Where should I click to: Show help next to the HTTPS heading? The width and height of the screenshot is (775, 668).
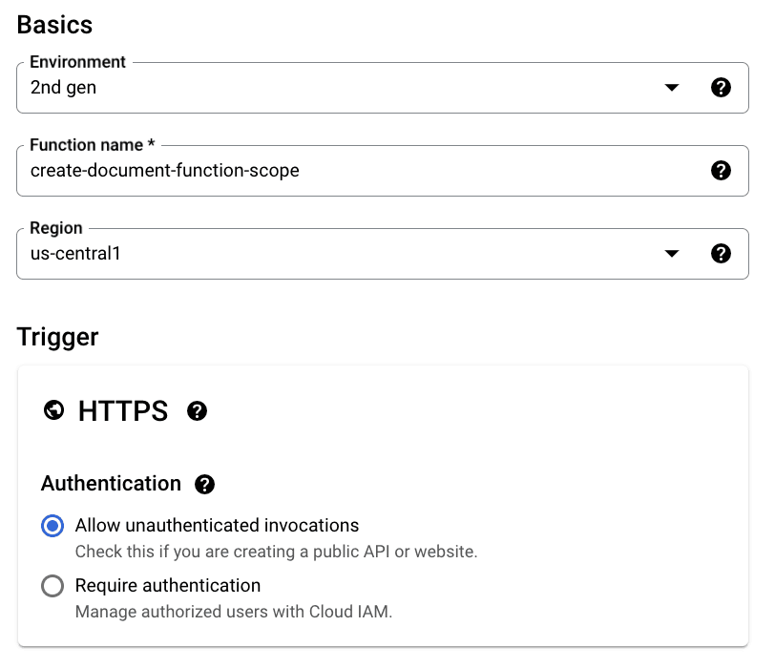click(198, 411)
